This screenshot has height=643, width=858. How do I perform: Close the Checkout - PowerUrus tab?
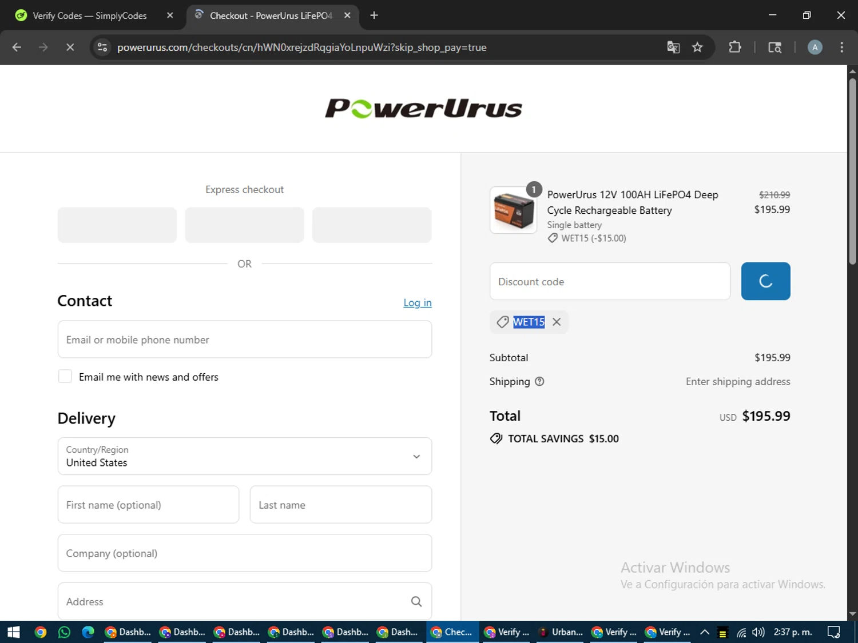pyautogui.click(x=347, y=15)
